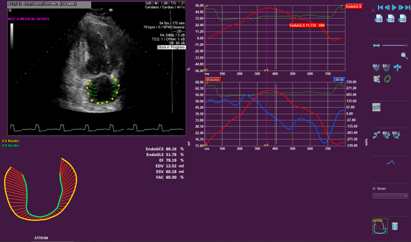
Task: Open the stacked layers icon
Action: click(377, 79)
